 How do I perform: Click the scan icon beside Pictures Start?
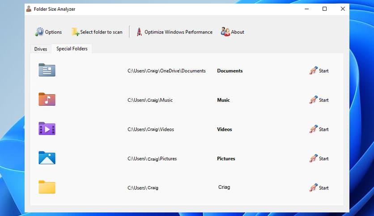[314, 158]
